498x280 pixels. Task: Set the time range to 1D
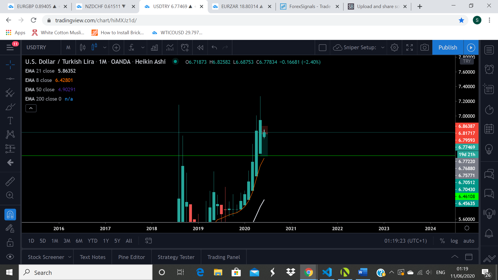tap(31, 241)
